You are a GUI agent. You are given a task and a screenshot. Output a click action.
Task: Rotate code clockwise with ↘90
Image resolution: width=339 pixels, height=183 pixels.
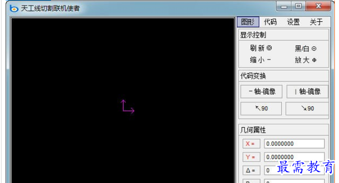click(307, 108)
